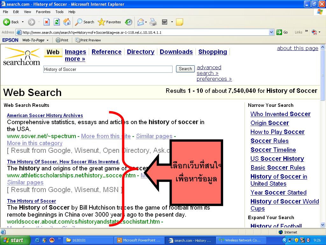326x245 pixels.
Task: Click the page scrollbar down arrow
Action: (x=323, y=225)
